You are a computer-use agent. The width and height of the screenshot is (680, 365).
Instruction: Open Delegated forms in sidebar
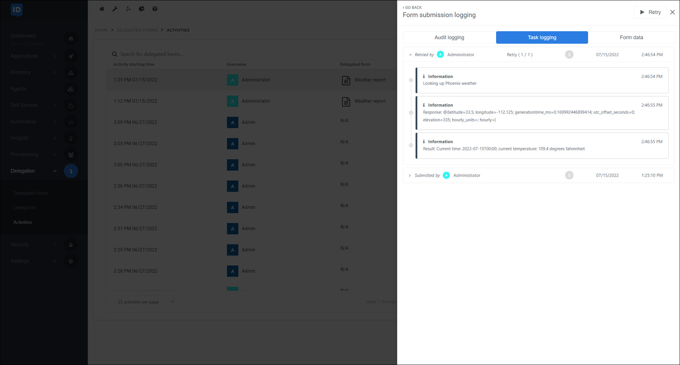tap(30, 193)
